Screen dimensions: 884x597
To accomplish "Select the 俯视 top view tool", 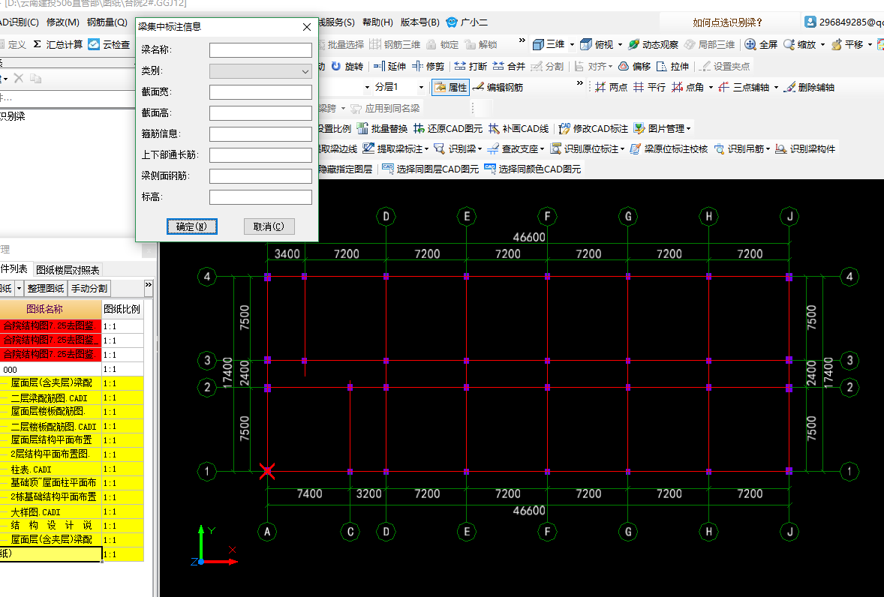I will pyautogui.click(x=597, y=44).
